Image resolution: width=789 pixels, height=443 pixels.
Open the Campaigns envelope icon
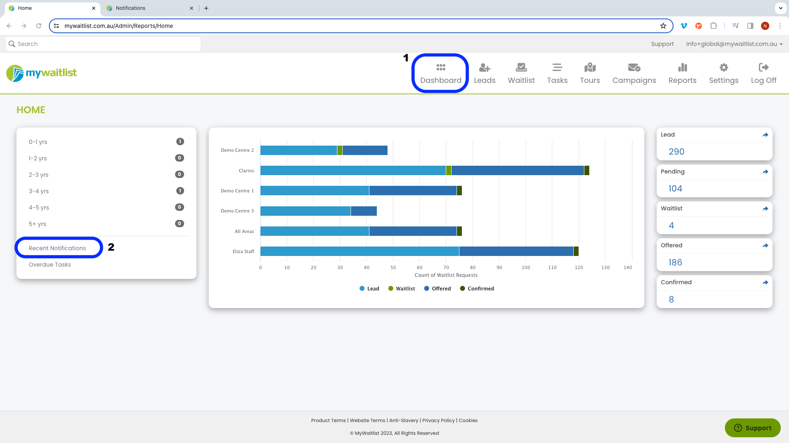[x=634, y=67]
